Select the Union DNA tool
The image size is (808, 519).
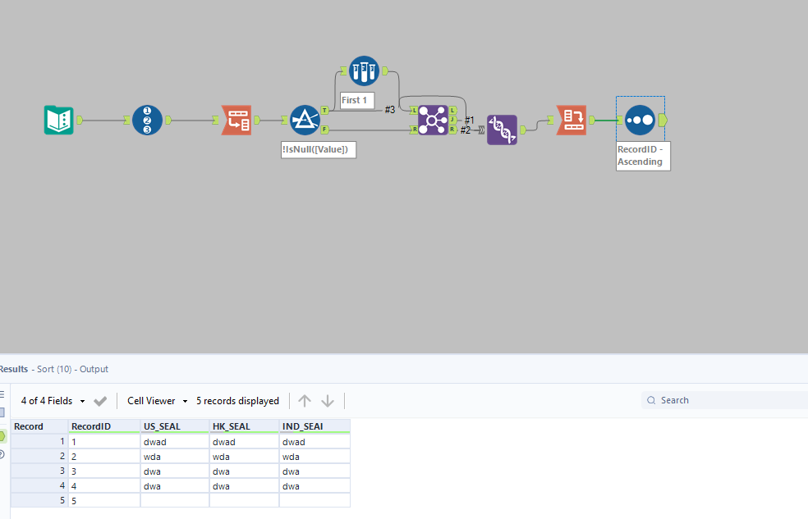click(x=502, y=130)
